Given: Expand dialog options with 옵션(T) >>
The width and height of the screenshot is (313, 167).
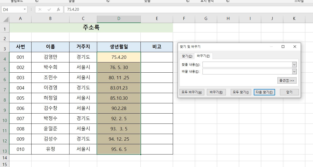Looking at the screenshot, I should click(287, 80).
